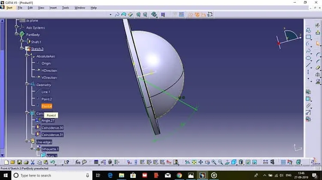
Task: Click the Cut scissors icon
Action: (x=33, y=162)
